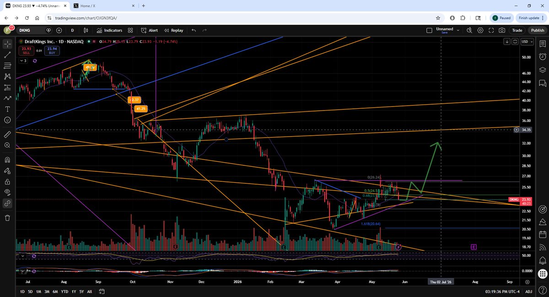This screenshot has width=549, height=297.
Task: Select the crosshair cursor tool
Action: click(x=7, y=44)
